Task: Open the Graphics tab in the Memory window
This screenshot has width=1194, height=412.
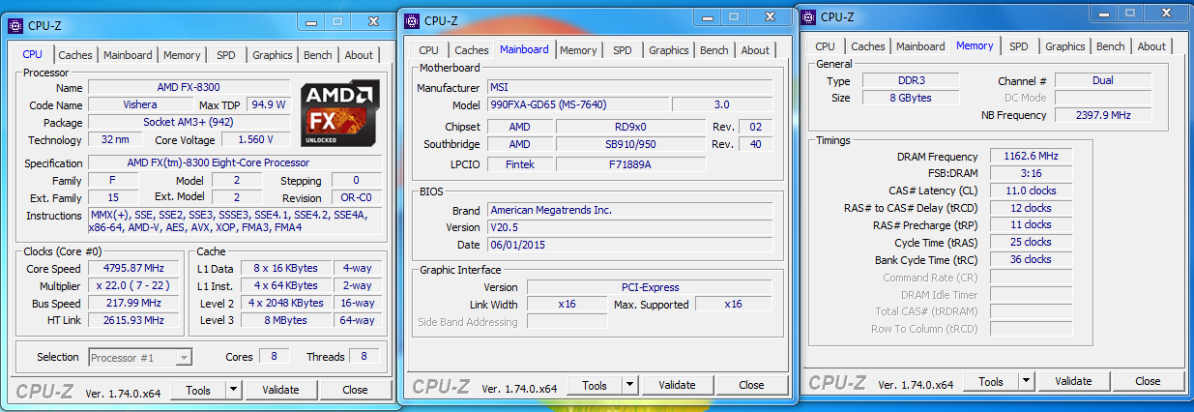Action: tap(1065, 46)
